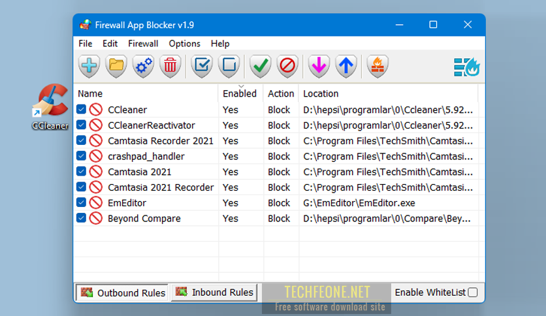Click the Firewall App Blocker title bar icon
546x316 pixels.
[x=86, y=25]
